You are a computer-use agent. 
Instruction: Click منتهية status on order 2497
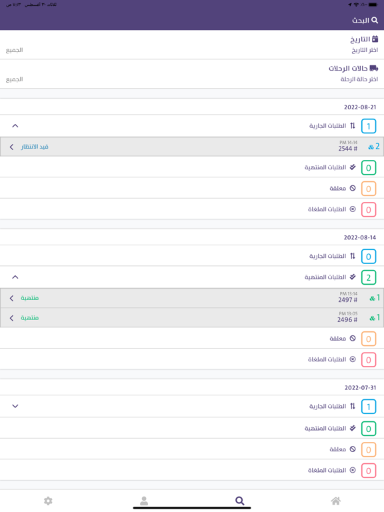coord(30,298)
